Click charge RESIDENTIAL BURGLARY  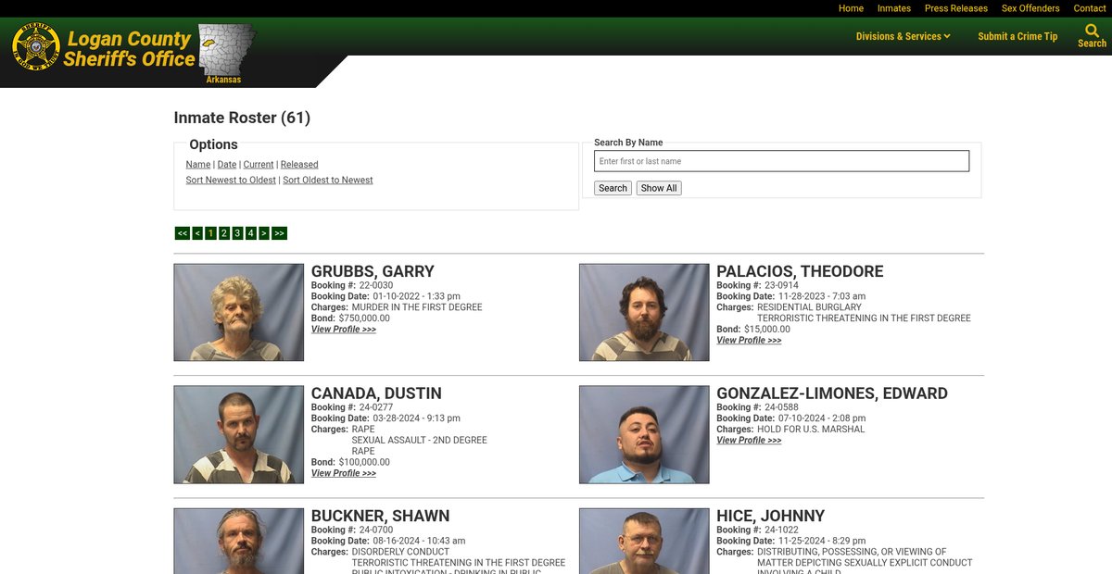tap(809, 307)
